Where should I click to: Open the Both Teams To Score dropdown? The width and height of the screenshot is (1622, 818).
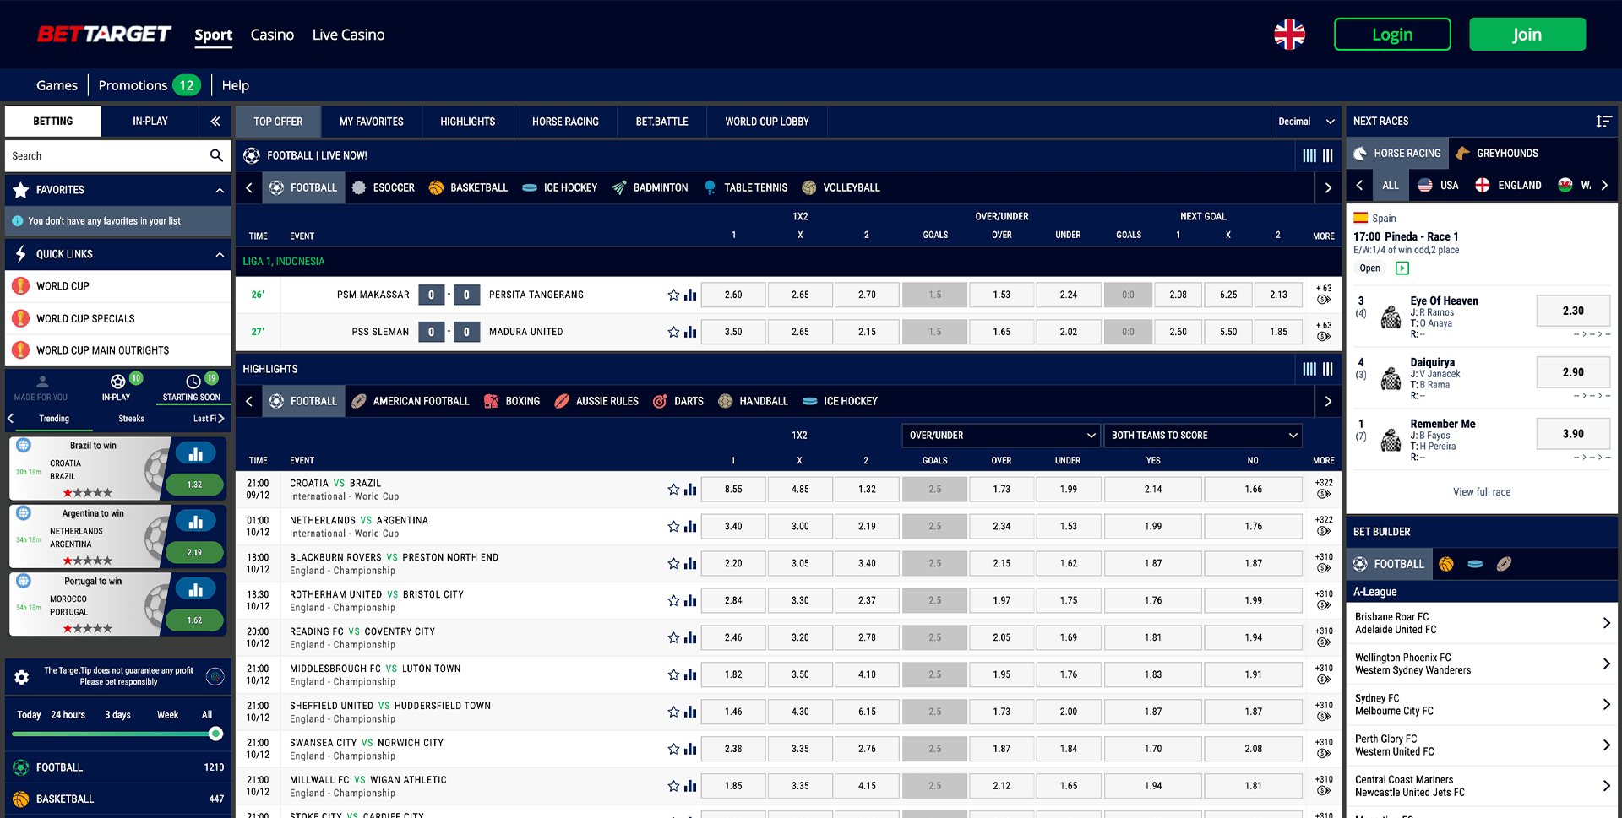click(1203, 436)
